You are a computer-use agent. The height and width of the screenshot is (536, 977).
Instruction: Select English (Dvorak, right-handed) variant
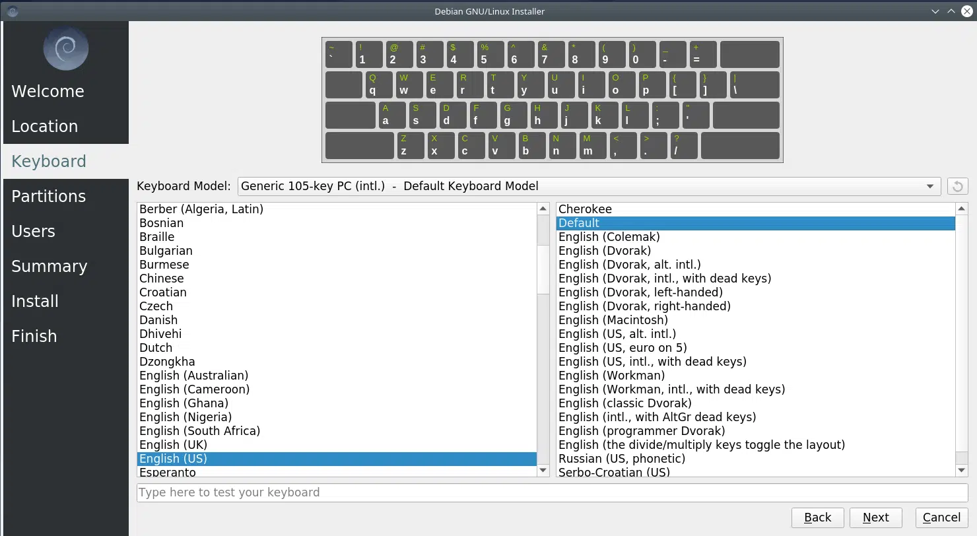(756, 306)
